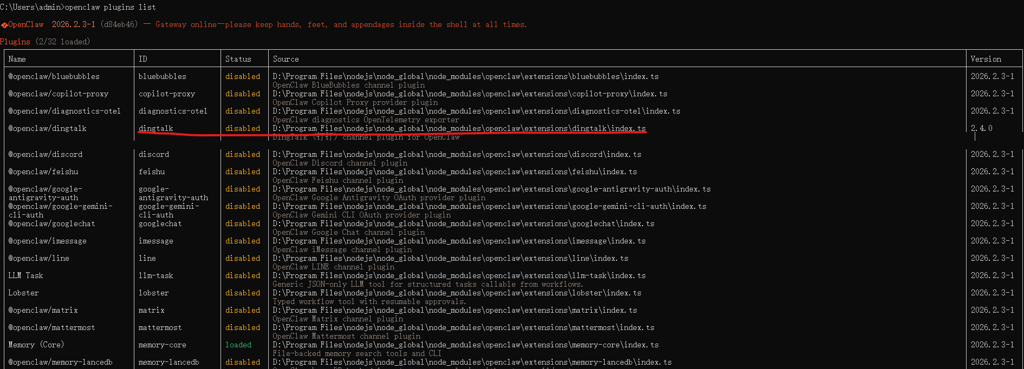Click the 'memory-core' ID cell
The height and width of the screenshot is (369, 1024).
point(163,345)
